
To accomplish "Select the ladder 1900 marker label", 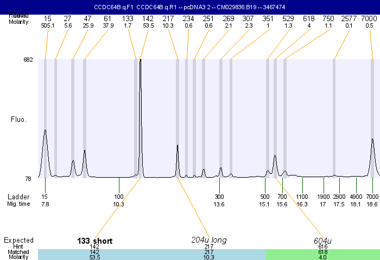I will point(324,196).
